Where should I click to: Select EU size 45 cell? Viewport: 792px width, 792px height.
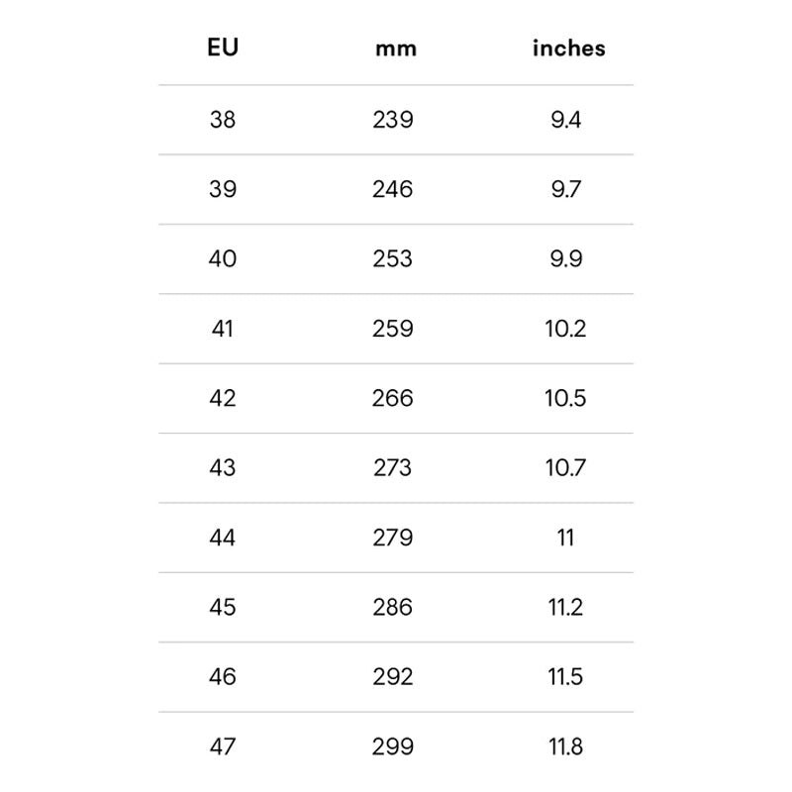[223, 607]
